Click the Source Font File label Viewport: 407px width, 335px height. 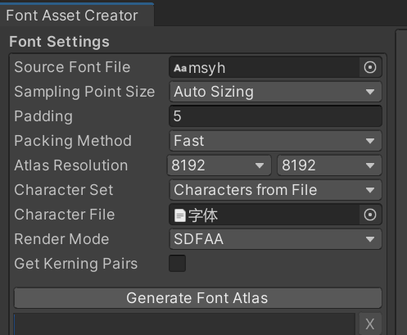click(x=72, y=67)
